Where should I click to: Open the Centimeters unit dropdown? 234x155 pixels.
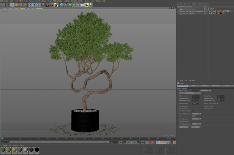206,91
